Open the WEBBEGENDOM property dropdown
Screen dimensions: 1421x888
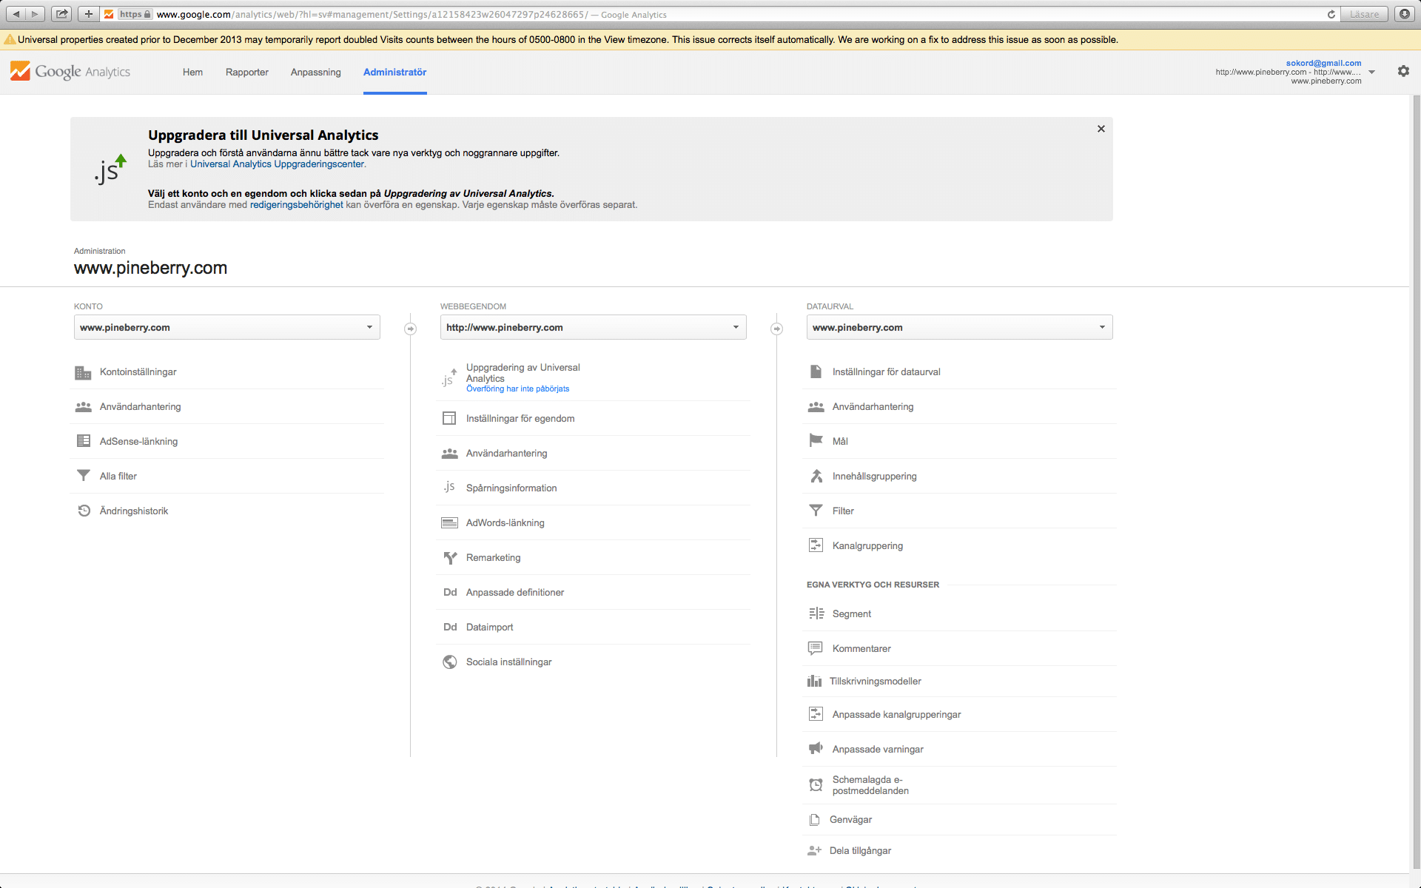pos(594,327)
